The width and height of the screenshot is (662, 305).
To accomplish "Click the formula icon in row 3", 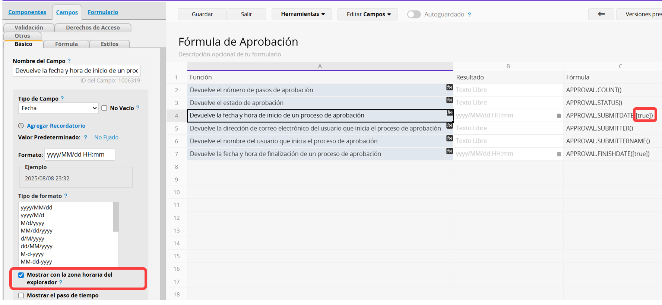I will click(450, 100).
